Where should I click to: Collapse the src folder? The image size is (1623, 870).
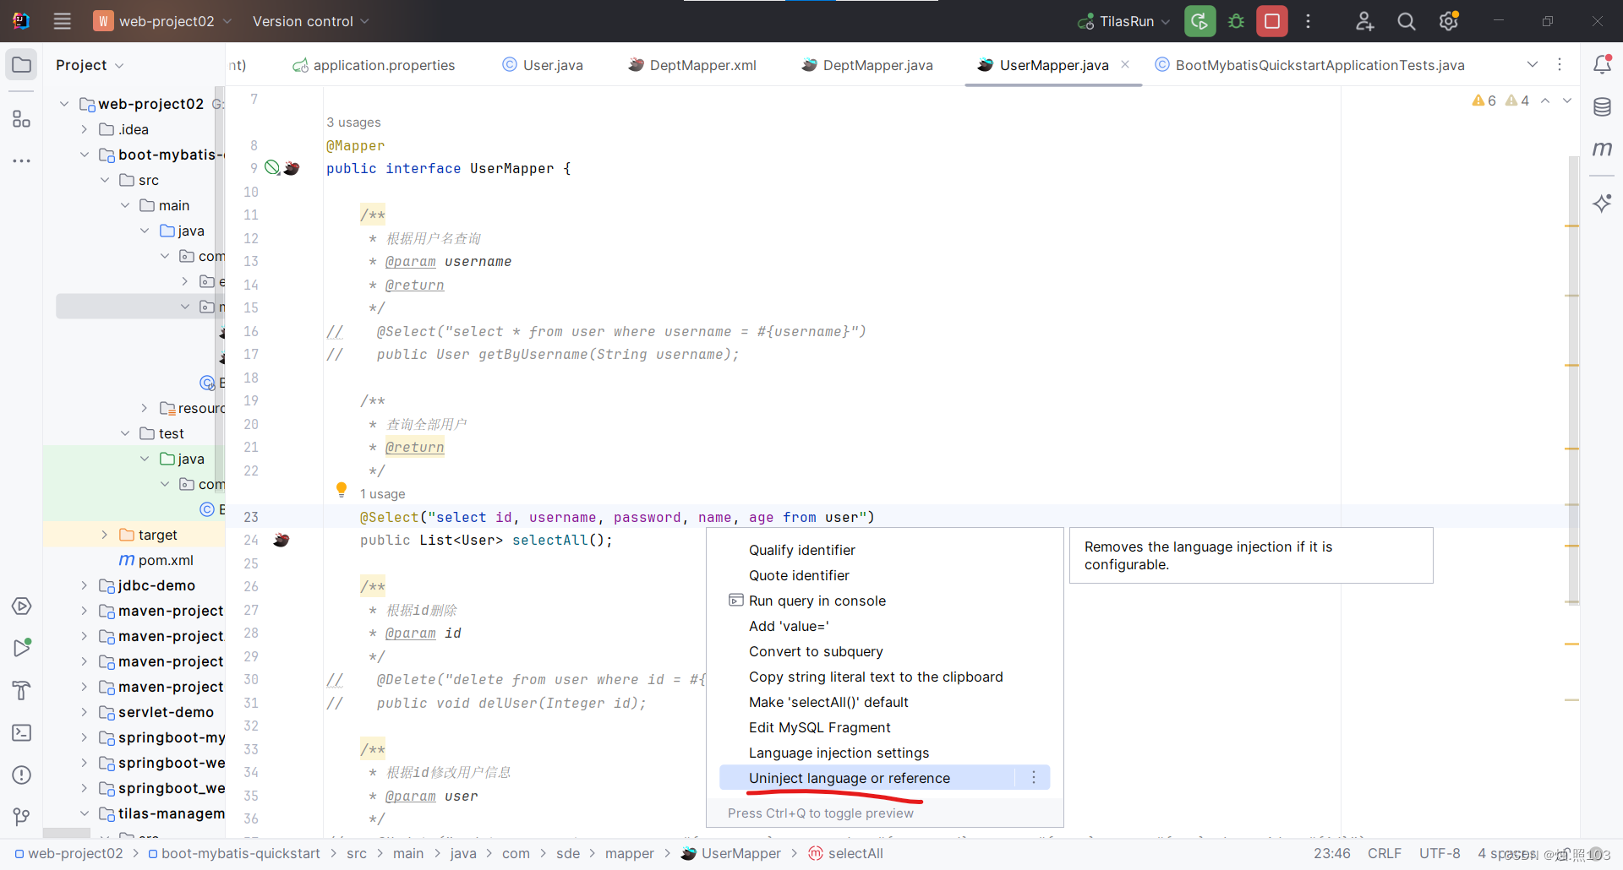click(x=105, y=180)
